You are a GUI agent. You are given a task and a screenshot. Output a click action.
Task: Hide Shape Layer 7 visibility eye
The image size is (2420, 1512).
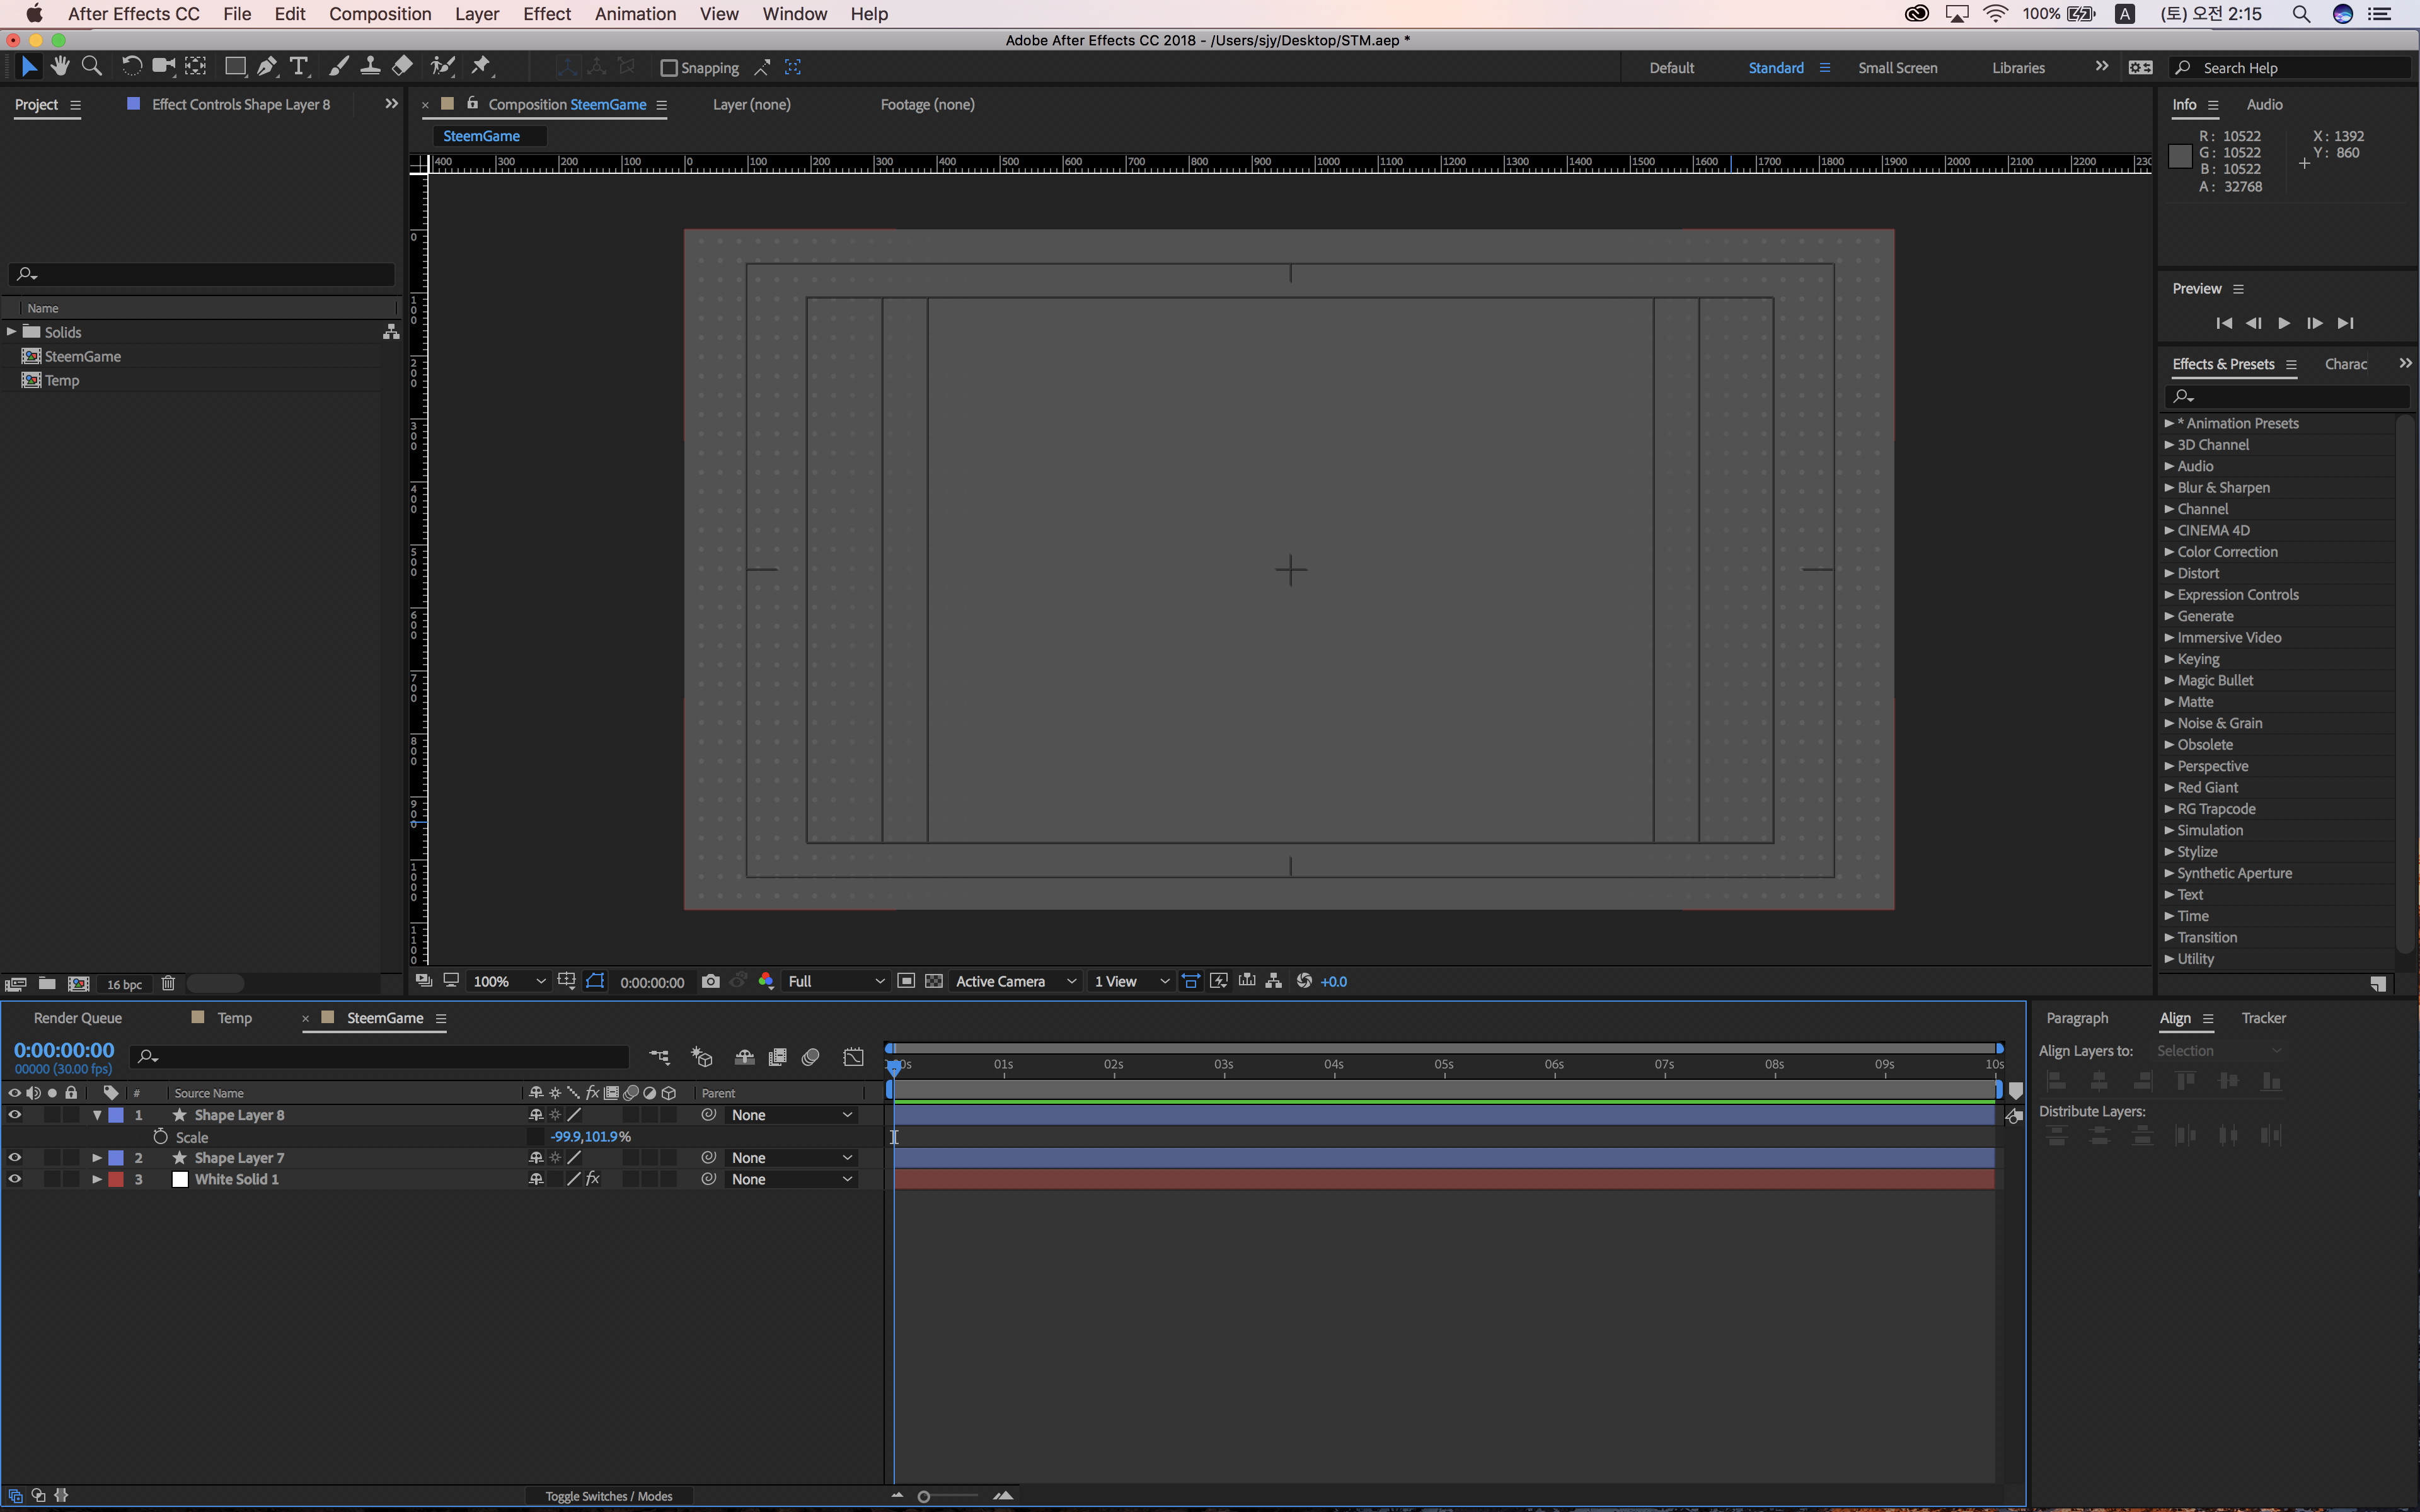(x=14, y=1158)
